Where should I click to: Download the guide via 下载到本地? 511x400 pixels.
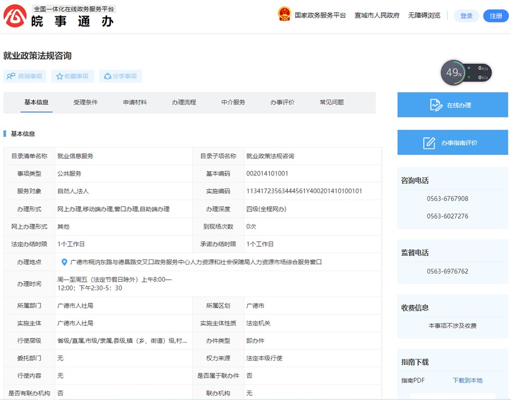[x=467, y=380]
